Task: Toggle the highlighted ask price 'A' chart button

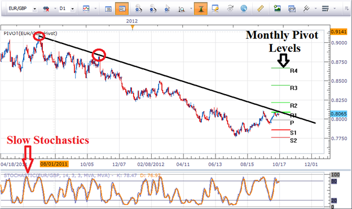Action: point(122,9)
